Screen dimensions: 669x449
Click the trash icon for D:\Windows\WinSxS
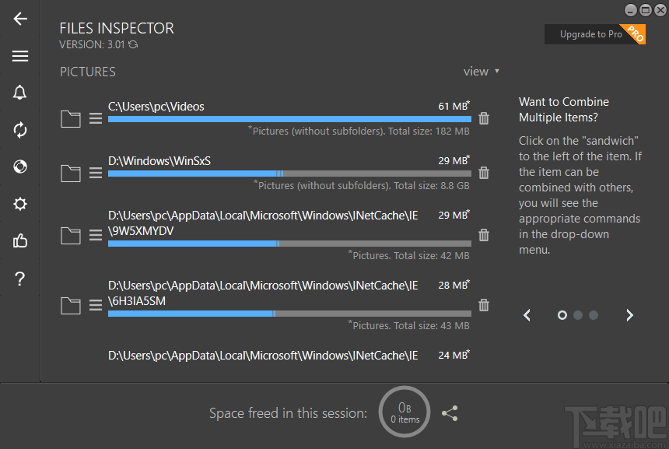(483, 173)
